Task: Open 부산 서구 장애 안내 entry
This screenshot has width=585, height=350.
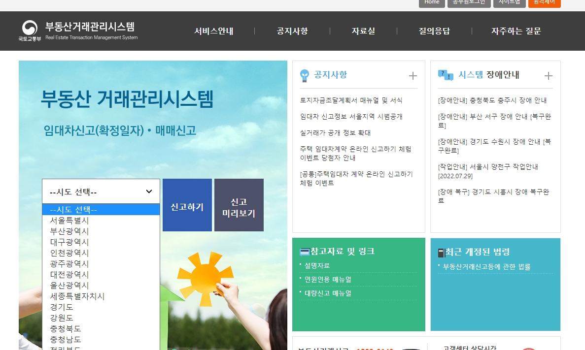Action: pos(494,121)
